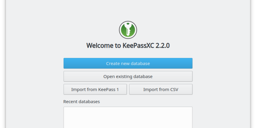The width and height of the screenshot is (256, 128).
Task: Click empty gray area above the logo
Action: 128,10
